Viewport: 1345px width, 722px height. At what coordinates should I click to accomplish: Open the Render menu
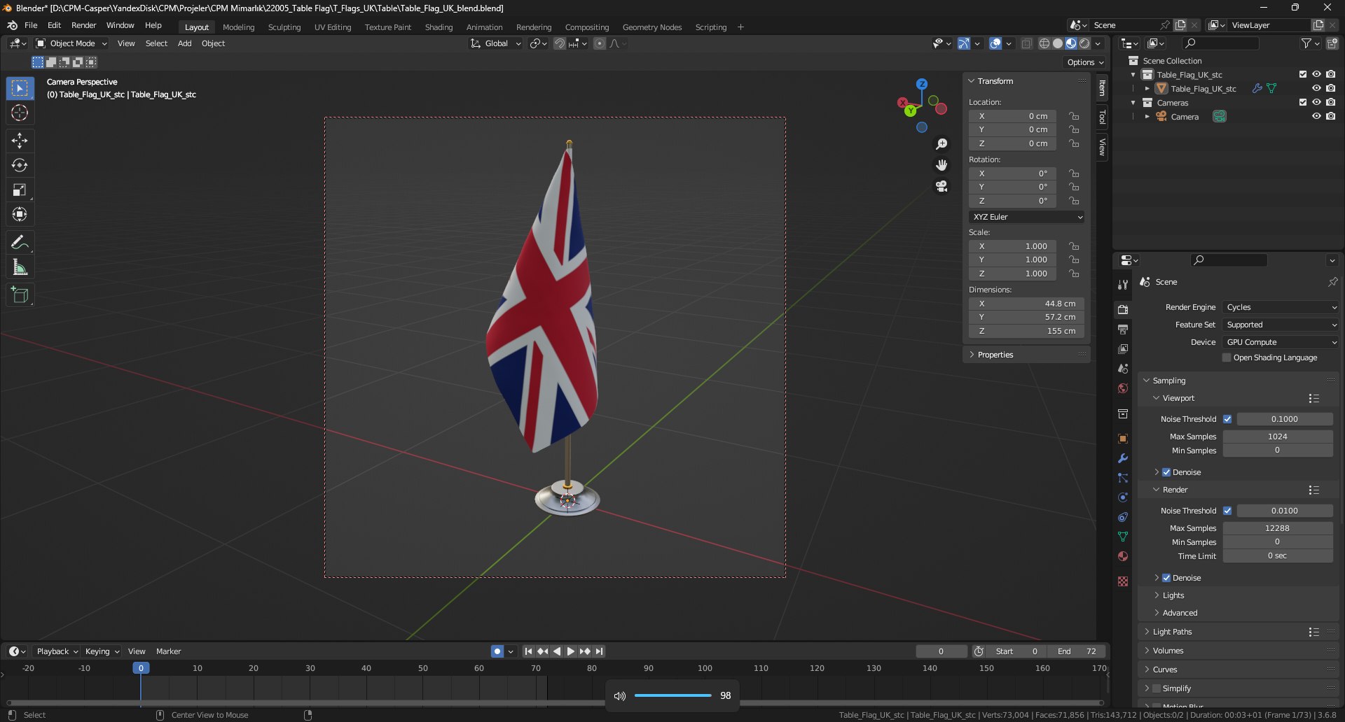[83, 25]
